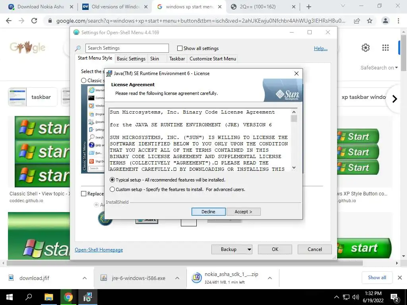Open volume tray icon

pyautogui.click(x=356, y=297)
